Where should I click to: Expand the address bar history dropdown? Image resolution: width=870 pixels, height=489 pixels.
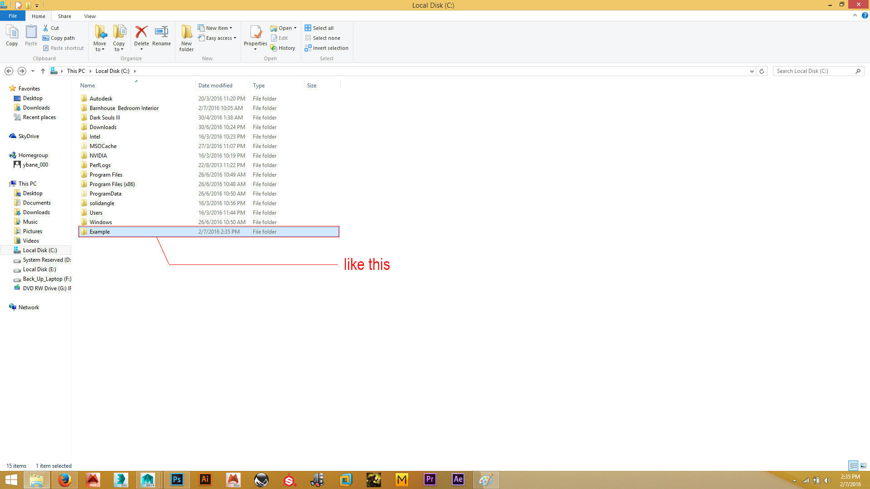coord(752,71)
